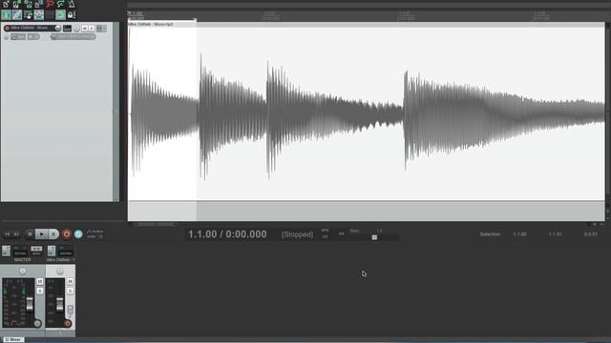Toggle Item Grouping in the toolbar

pyautogui.click(x=17, y=15)
